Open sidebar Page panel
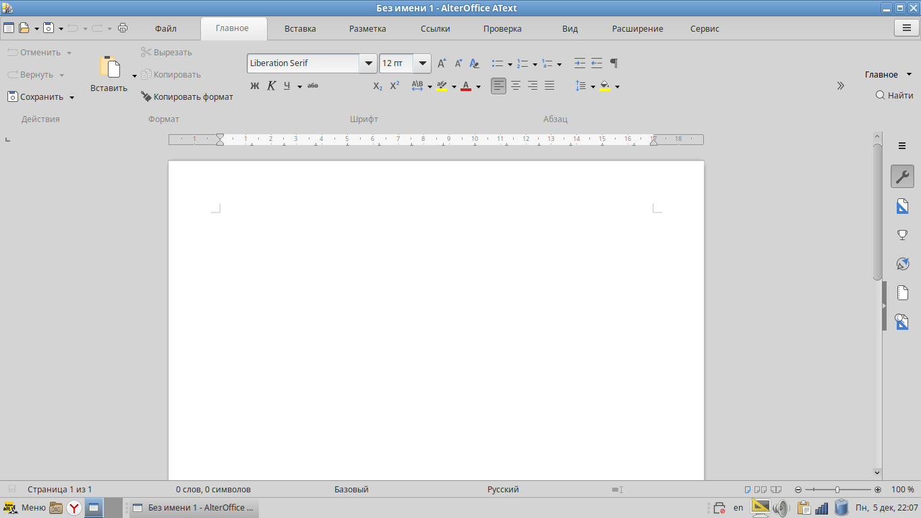Screen dimensions: 921x518 click(902, 293)
